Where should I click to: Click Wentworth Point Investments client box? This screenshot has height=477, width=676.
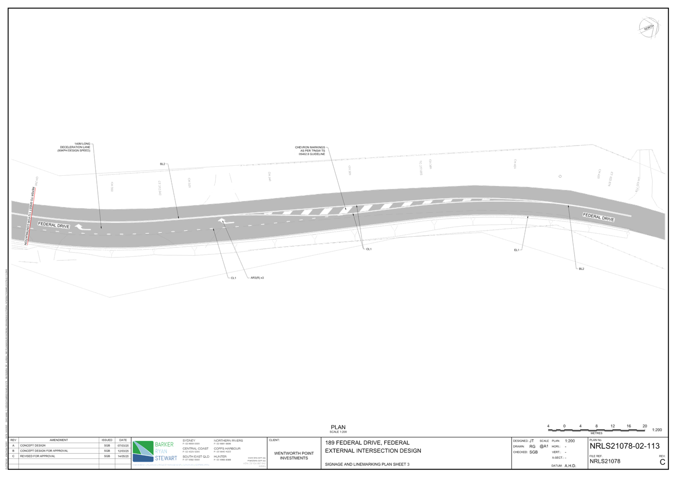tap(293, 455)
